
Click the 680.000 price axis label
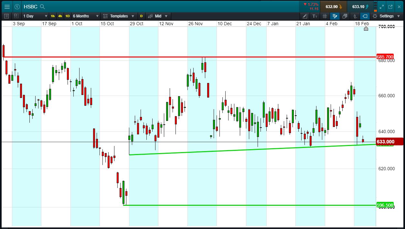386,60
